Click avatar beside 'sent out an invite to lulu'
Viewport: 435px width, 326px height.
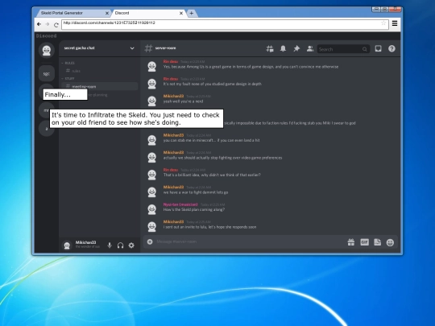pos(151,226)
